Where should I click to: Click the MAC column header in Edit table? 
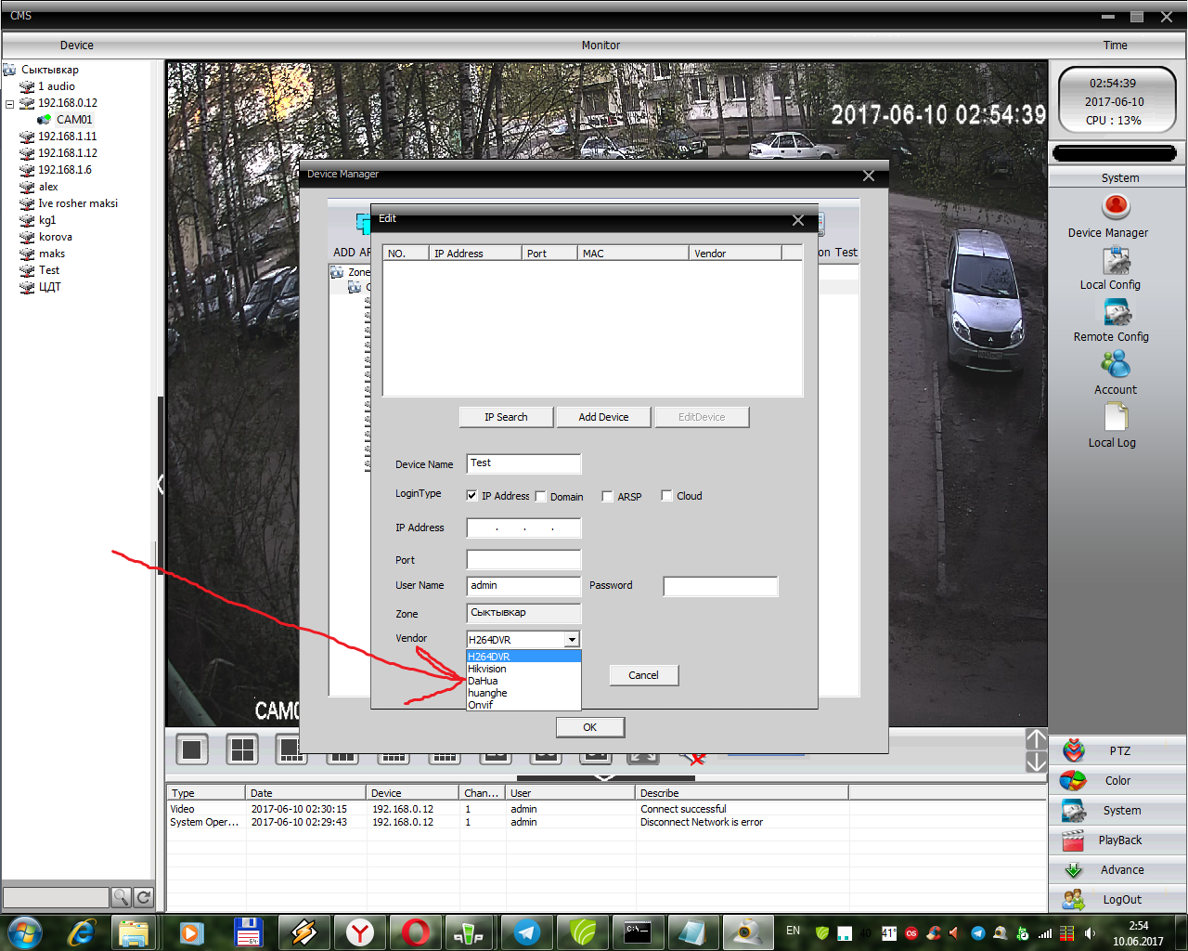633,253
